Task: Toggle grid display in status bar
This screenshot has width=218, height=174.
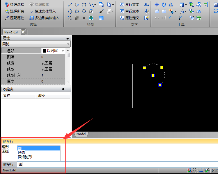Action: [x=195, y=170]
